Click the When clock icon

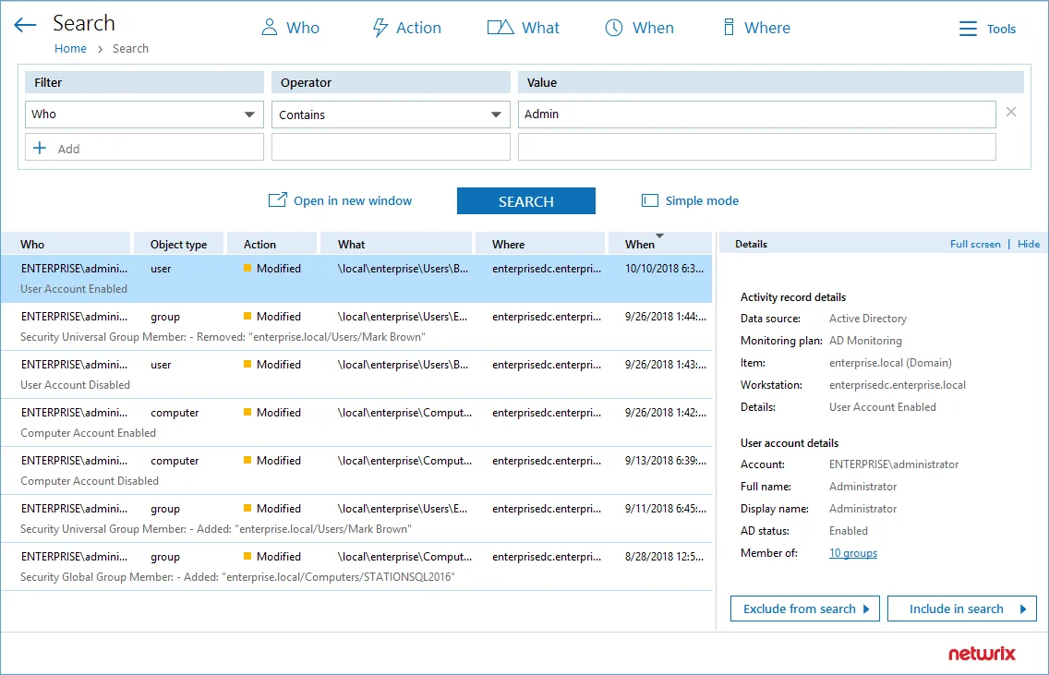(x=613, y=28)
